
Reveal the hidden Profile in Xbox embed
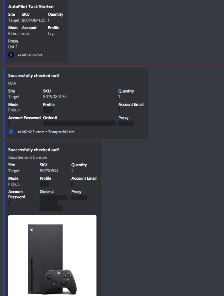tap(44, 184)
